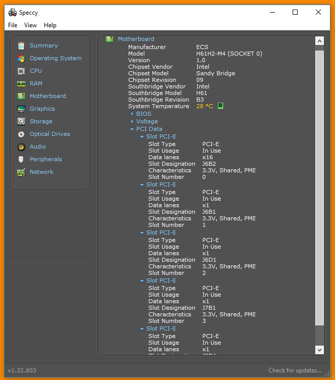This screenshot has width=335, height=380.
Task: Collapse the last Slot PCI-E node at bottom
Action: coord(142,328)
